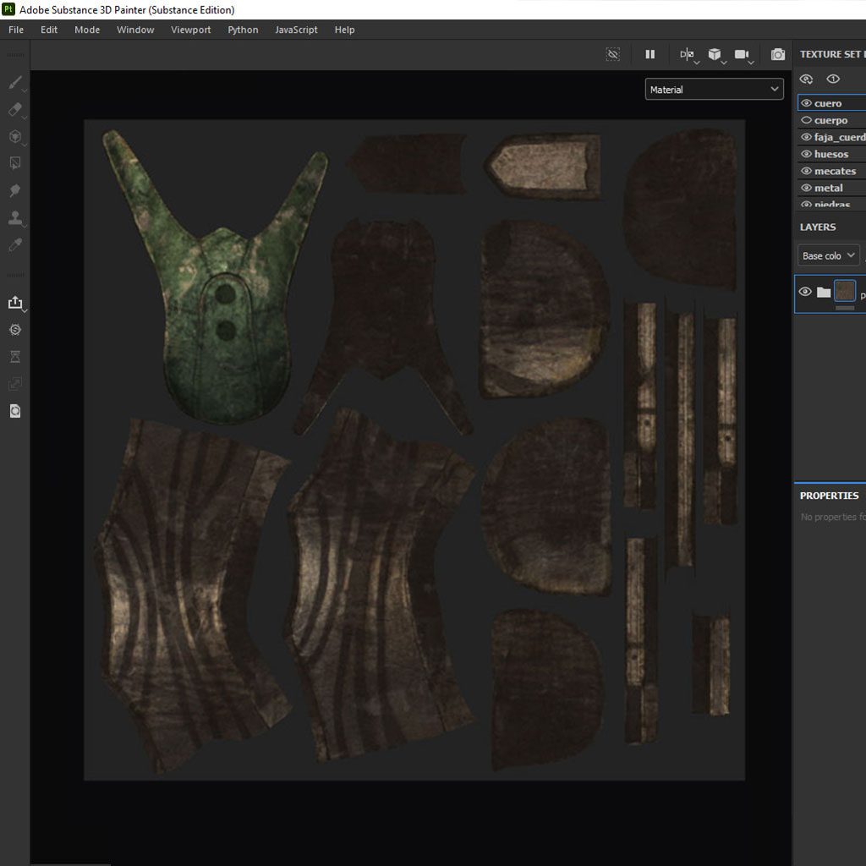Viewport: 866px width, 866px height.
Task: Select the huesos texture set
Action: (x=830, y=154)
